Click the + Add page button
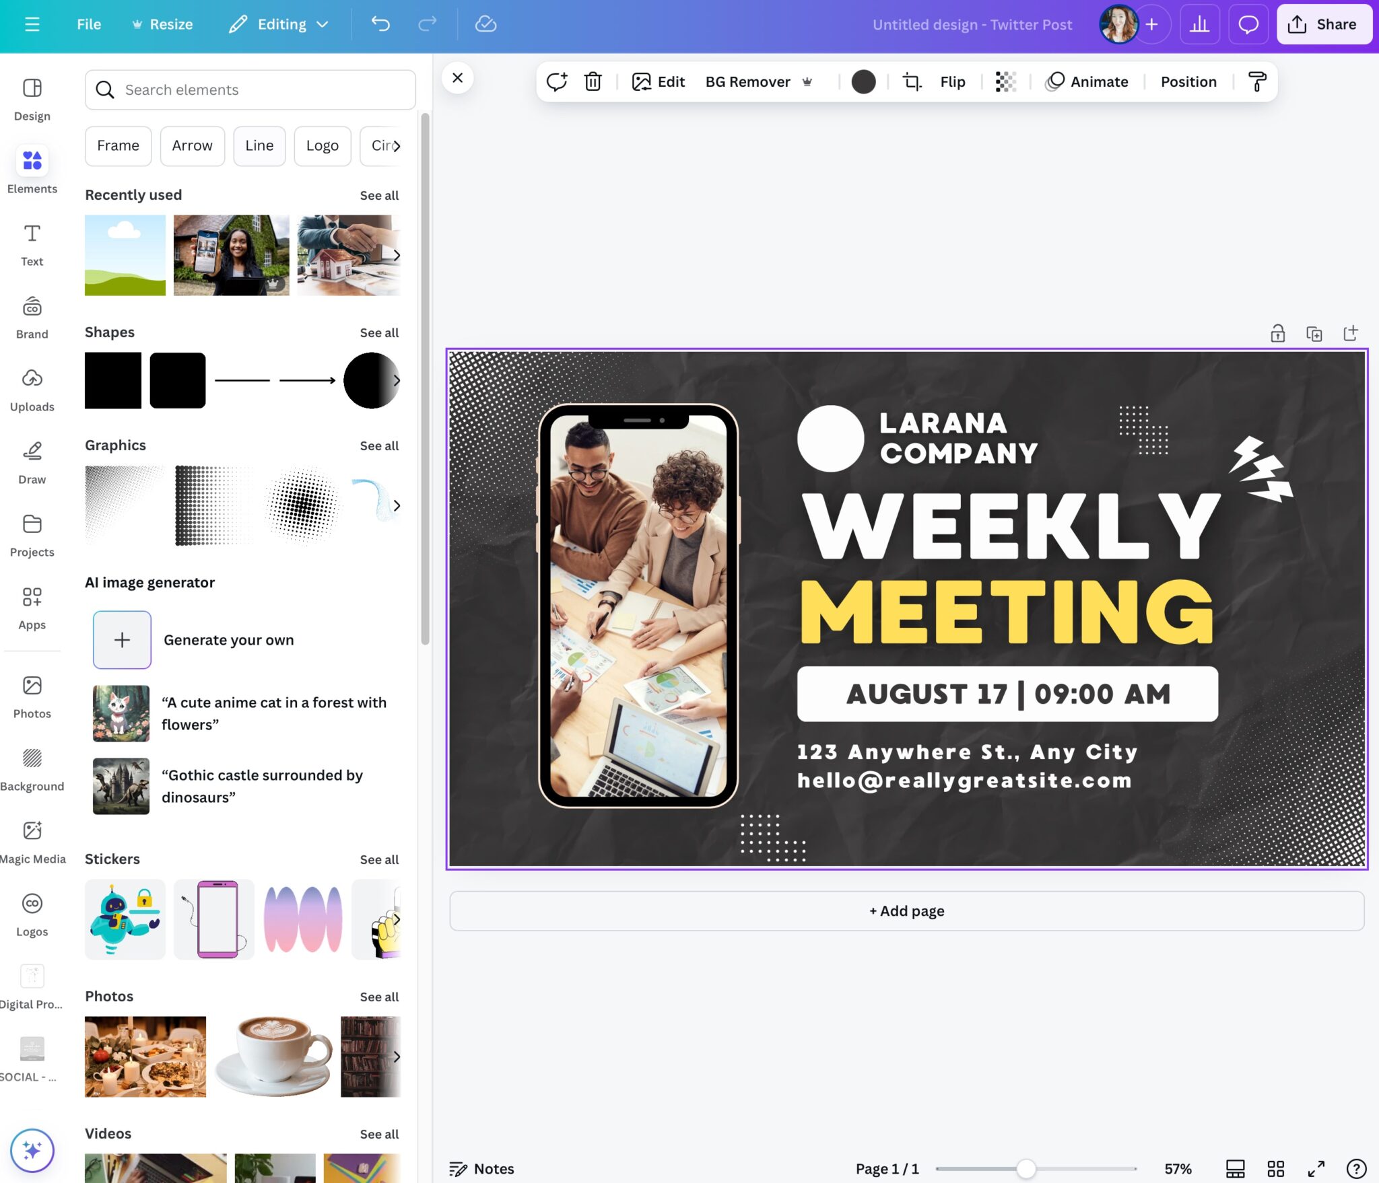 coord(906,910)
